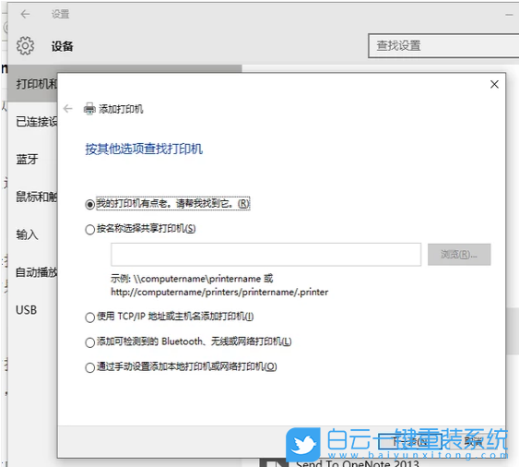Click the 示例 \\computername\printername text
This screenshot has height=467, width=519.
coord(192,279)
